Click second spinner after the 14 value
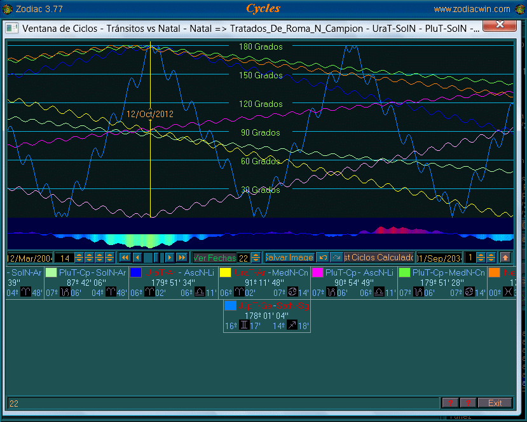The image size is (527, 422). tap(89, 258)
